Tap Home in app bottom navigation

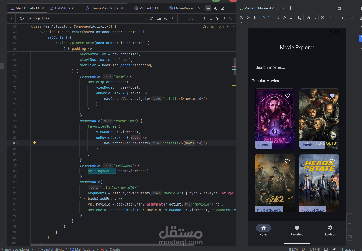pos(264,230)
